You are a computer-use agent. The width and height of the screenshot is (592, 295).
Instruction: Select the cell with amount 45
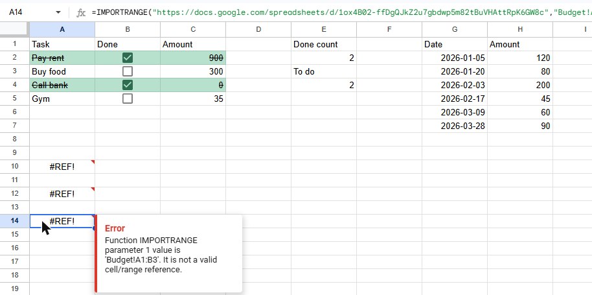(520, 99)
